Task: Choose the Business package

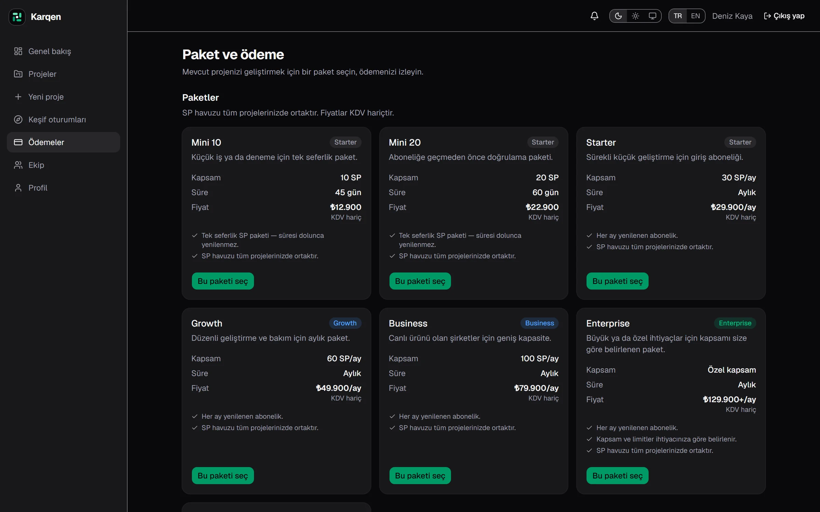Action: coord(420,475)
